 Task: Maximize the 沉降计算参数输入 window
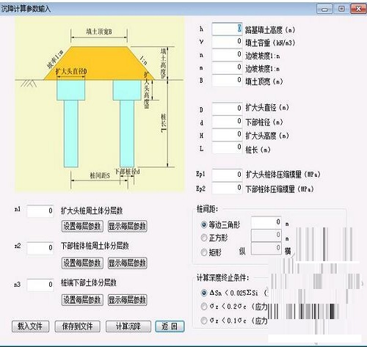click(341, 9)
